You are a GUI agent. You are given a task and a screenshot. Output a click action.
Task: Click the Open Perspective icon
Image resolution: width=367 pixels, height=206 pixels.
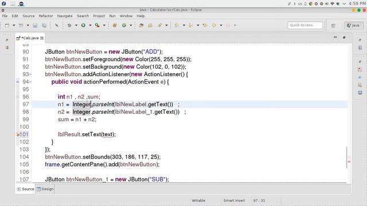[333, 25]
